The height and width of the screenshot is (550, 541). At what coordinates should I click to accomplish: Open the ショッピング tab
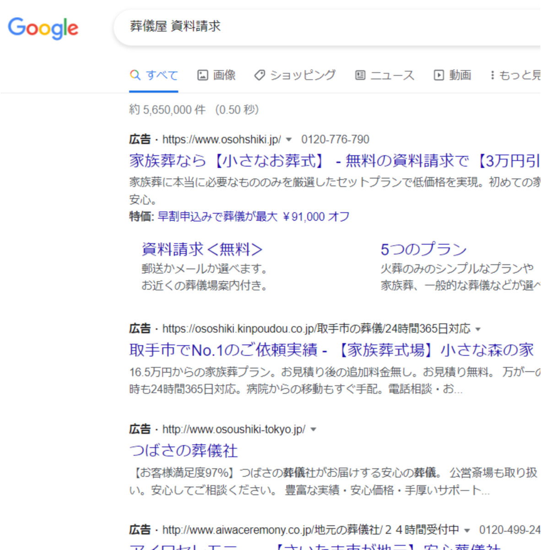[x=295, y=75]
